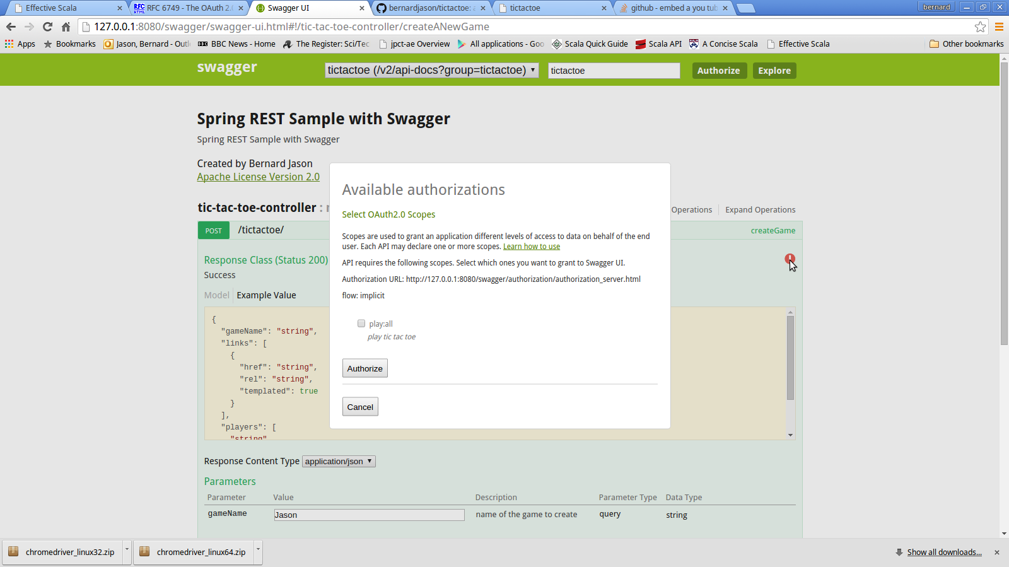Open a new browser tab

click(746, 8)
